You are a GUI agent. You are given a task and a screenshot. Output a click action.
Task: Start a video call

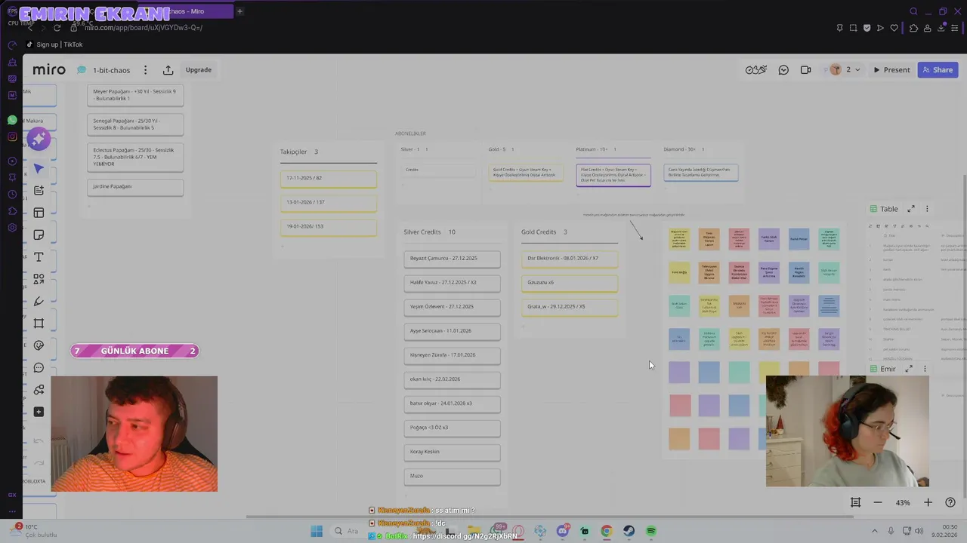(806, 70)
